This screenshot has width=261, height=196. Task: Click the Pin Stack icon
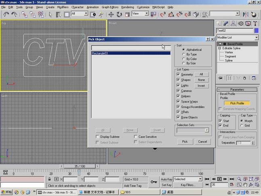(220, 78)
